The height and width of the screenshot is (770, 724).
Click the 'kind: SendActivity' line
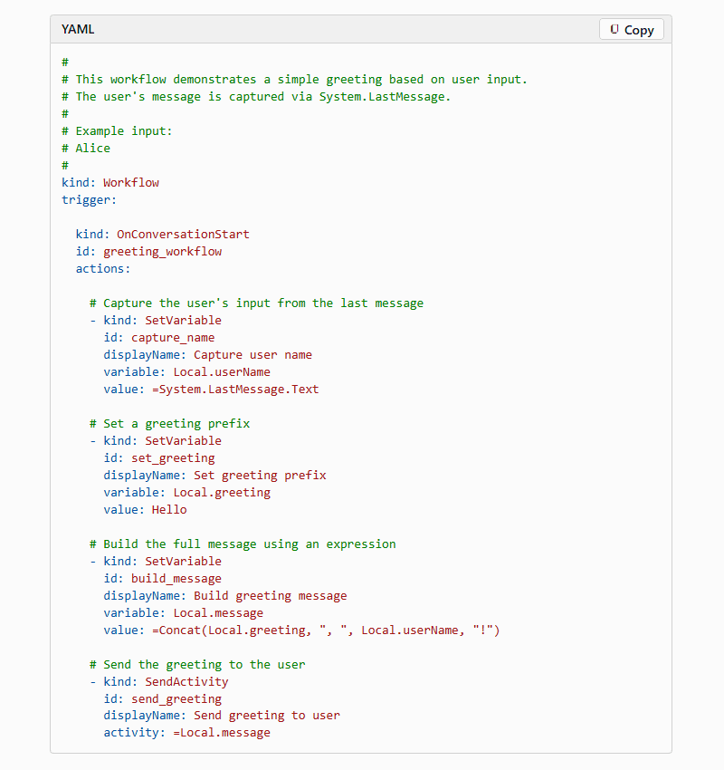tap(159, 681)
